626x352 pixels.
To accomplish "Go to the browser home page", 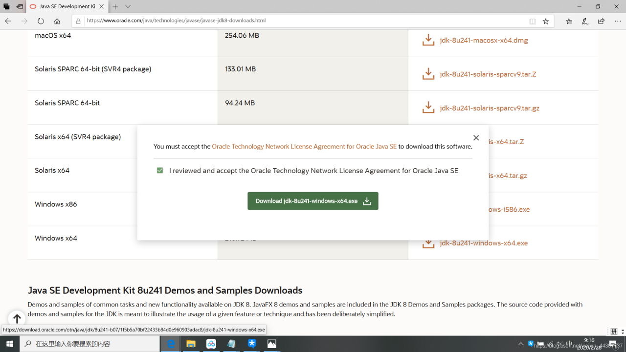I will tap(57, 21).
